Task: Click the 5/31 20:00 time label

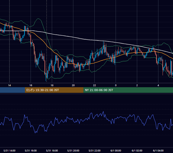Action: [x=73, y=150]
